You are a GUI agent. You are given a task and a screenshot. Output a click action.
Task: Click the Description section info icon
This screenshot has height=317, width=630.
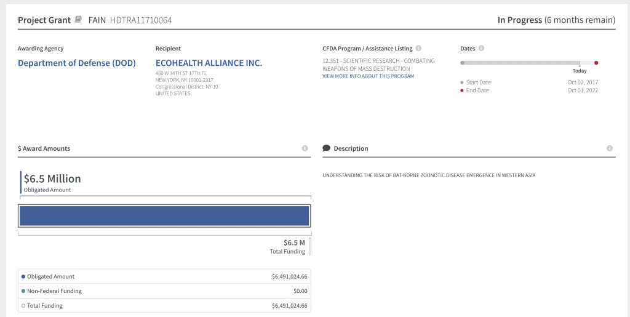(610, 148)
